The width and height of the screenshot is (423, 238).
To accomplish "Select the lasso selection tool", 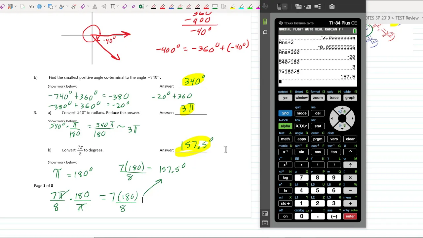I will 22,6.
